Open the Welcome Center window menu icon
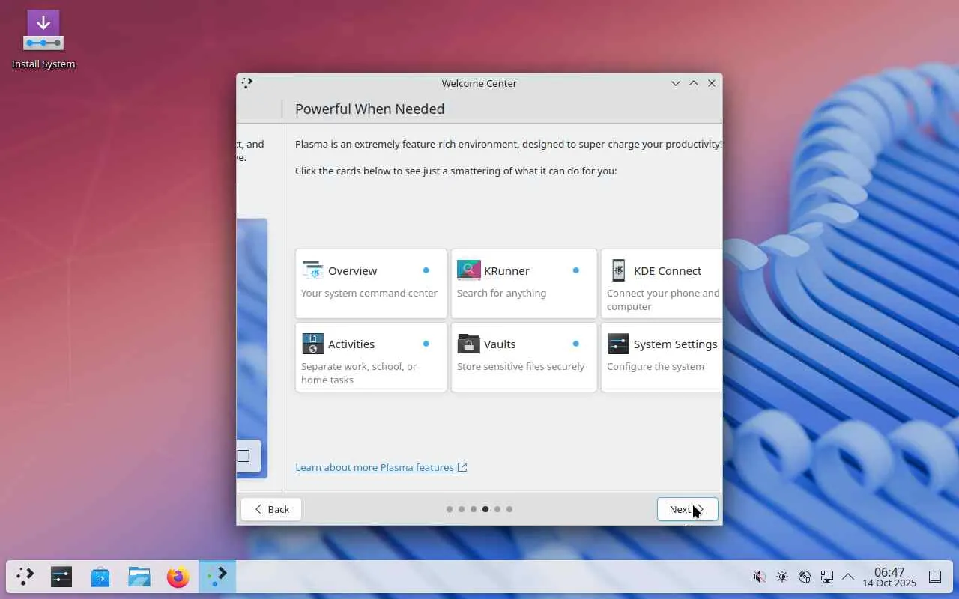This screenshot has width=959, height=599. click(247, 83)
